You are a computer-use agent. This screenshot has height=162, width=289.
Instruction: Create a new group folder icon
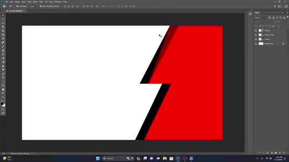tap(276, 153)
